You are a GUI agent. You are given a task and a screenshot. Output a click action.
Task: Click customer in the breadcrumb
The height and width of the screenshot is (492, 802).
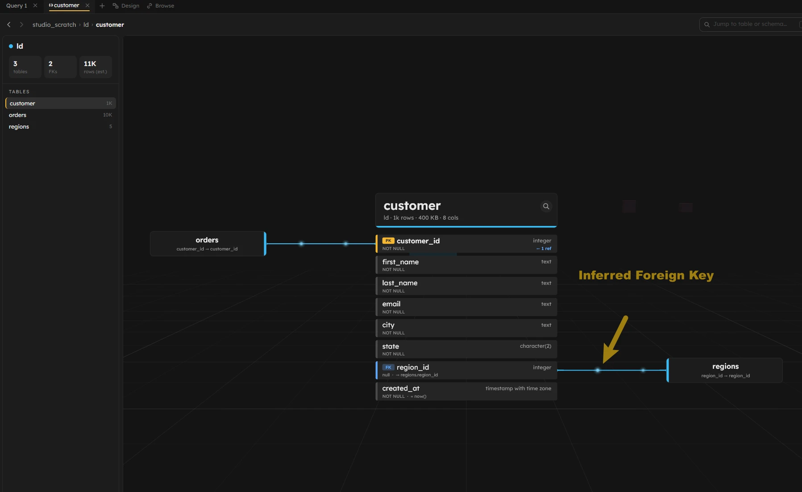[110, 25]
